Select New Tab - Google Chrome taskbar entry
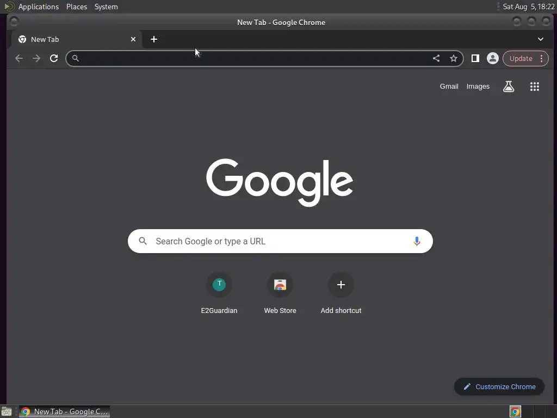 point(64,411)
